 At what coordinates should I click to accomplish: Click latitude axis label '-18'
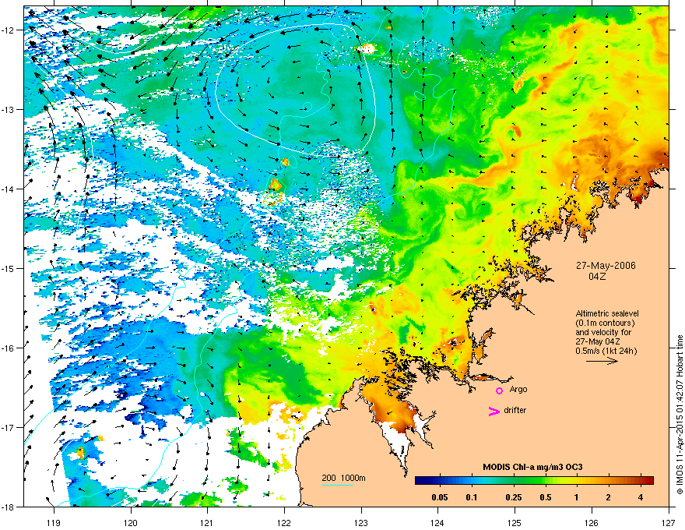tap(8, 507)
